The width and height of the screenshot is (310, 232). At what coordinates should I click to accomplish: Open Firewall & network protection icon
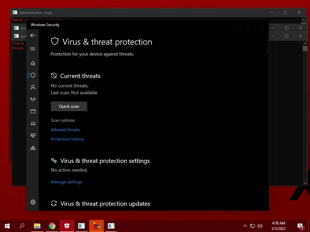(x=33, y=99)
